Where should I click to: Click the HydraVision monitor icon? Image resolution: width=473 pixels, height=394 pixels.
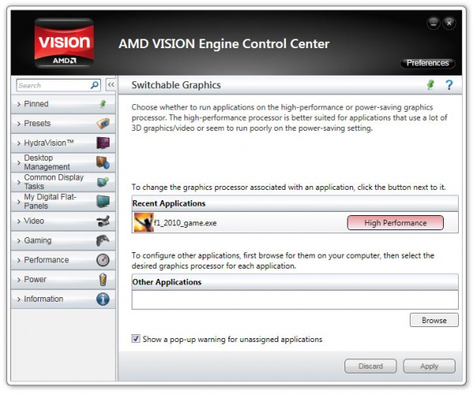[102, 143]
